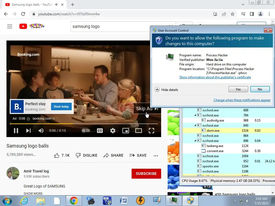This screenshot has height=206, width=275.
Task: Enable the miniplayer icon
Action: click(x=126, y=131)
